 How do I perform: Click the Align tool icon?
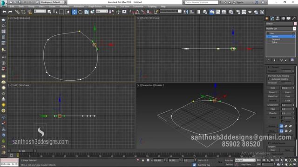point(192,12)
